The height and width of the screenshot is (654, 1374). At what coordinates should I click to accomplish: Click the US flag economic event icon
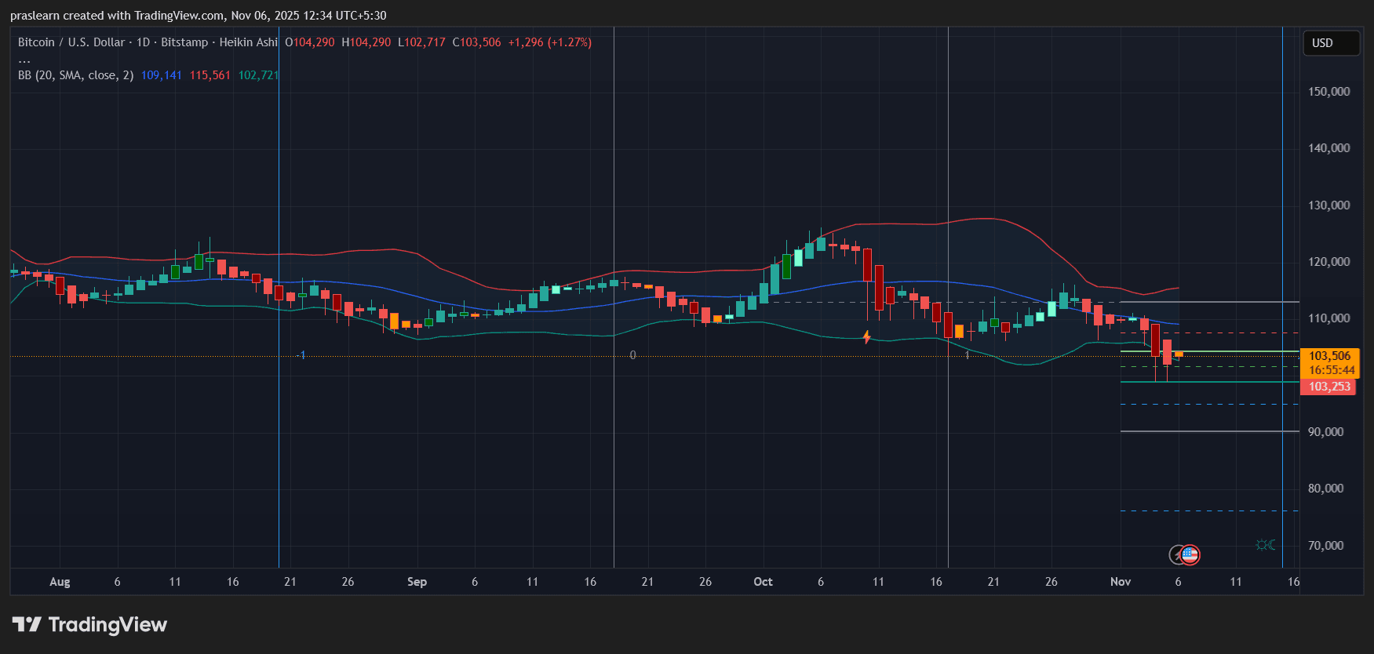(1190, 555)
